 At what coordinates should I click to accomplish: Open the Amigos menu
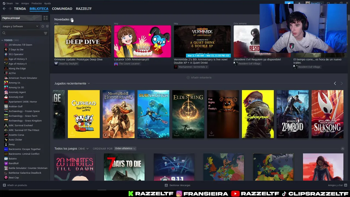point(25,3)
